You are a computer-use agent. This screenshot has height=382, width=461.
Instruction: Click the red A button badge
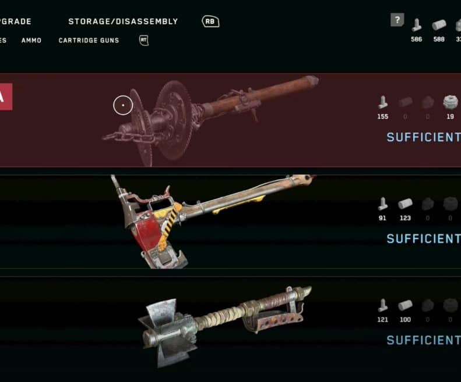(6, 97)
